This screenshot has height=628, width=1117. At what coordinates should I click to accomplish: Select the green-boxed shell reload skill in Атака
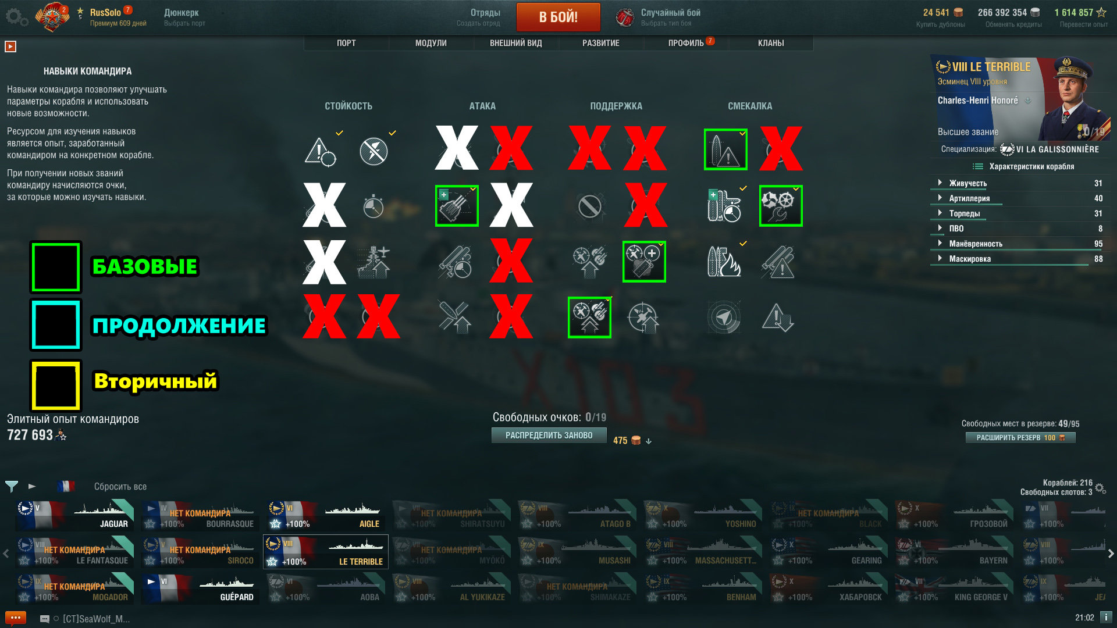click(457, 206)
